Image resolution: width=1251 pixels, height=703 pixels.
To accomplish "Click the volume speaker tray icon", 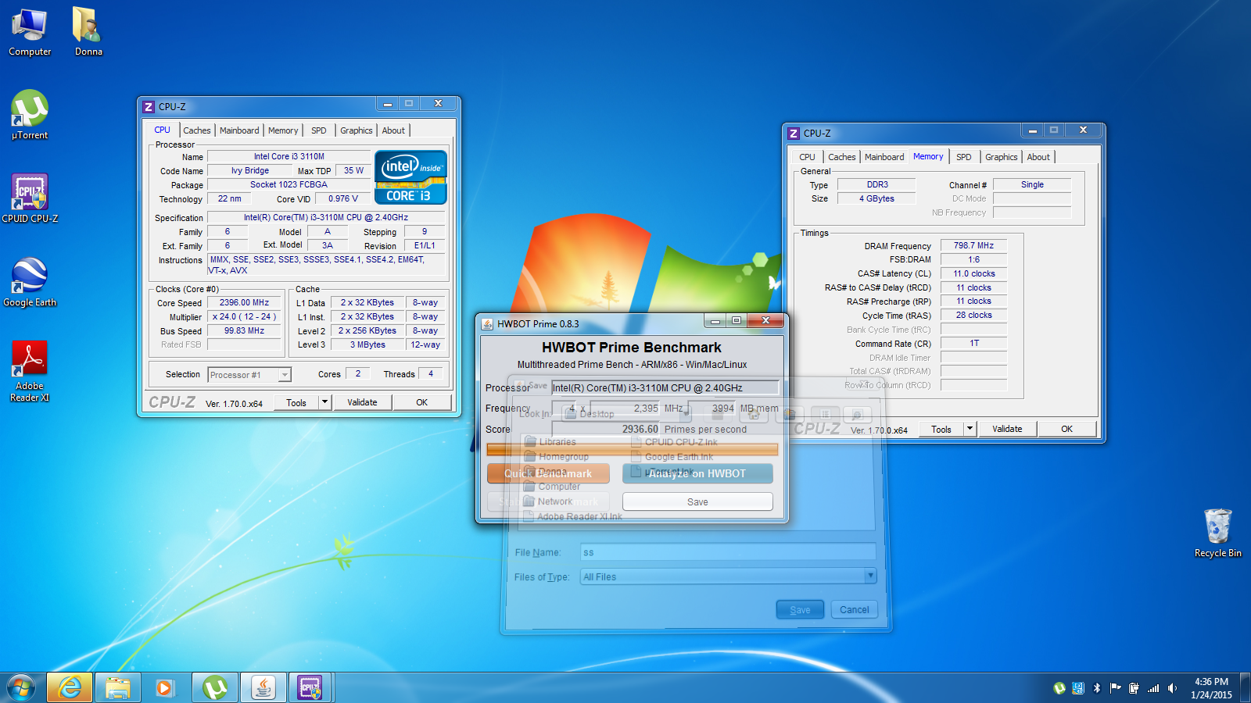I will pyautogui.click(x=1172, y=688).
